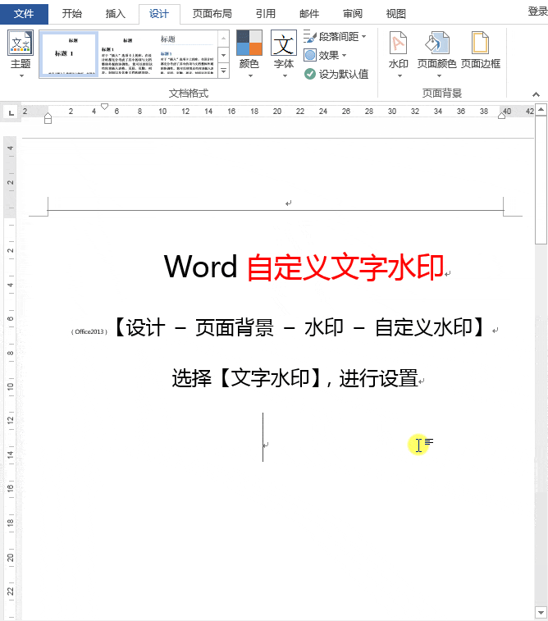Image resolution: width=548 pixels, height=621 pixels.
Task: Switch to the 插入 (Insert) tab
Action: pos(115,14)
